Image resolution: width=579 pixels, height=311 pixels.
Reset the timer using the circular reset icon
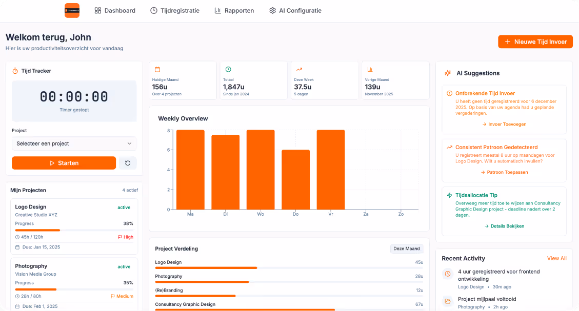coord(128,162)
